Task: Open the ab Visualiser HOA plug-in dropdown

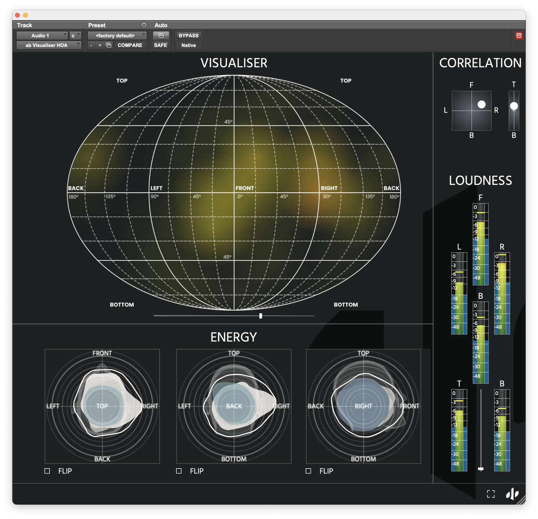Action: coord(49,45)
